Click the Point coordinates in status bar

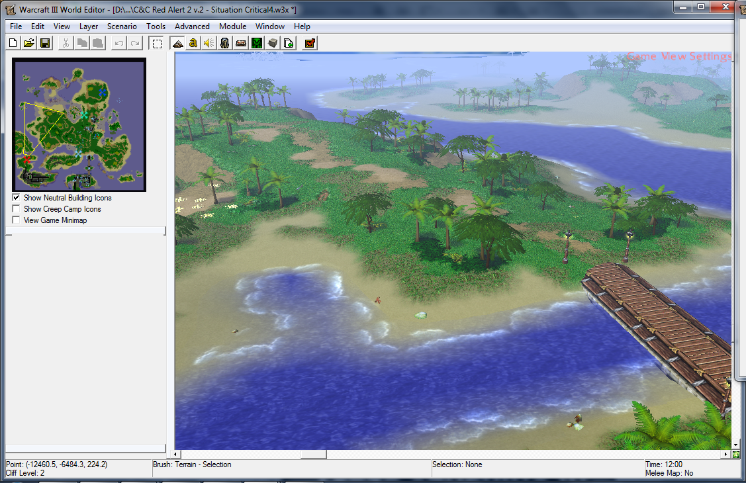57,464
